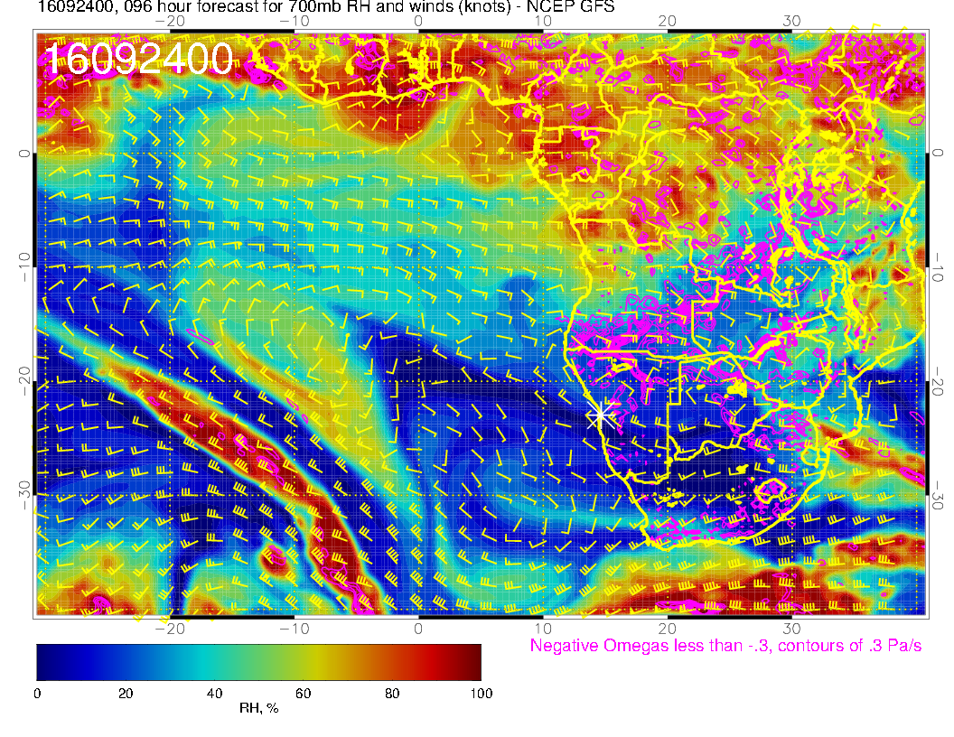Click the 100 tick label under the color bar
Screen dimensions: 954x737
(482, 694)
